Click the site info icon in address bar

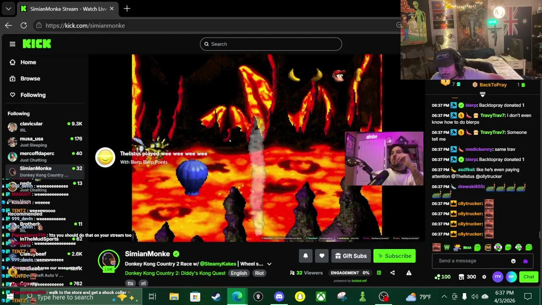pyautogui.click(x=39, y=25)
